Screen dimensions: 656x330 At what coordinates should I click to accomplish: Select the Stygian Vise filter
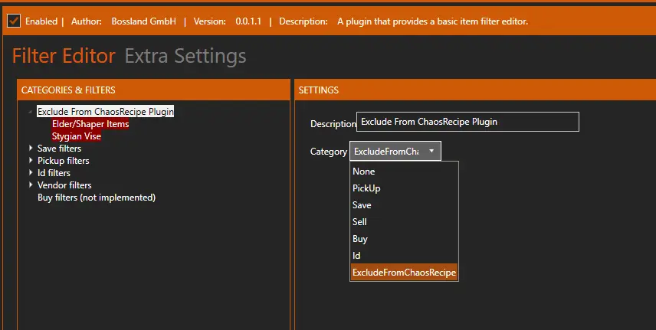(x=77, y=136)
